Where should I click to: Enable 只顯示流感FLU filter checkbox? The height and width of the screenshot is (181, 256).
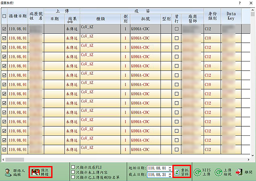click(x=73, y=167)
